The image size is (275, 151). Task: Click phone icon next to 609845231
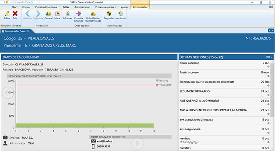93,146
